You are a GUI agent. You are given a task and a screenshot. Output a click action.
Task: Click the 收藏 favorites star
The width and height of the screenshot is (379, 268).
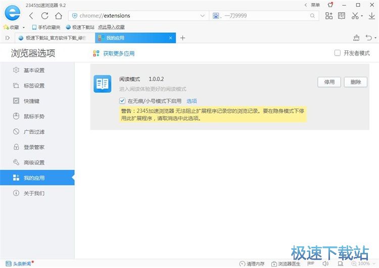pos(6,27)
